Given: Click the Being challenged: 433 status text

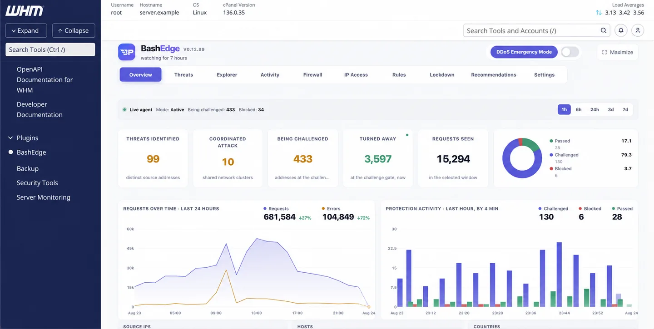Looking at the screenshot, I should (x=211, y=109).
